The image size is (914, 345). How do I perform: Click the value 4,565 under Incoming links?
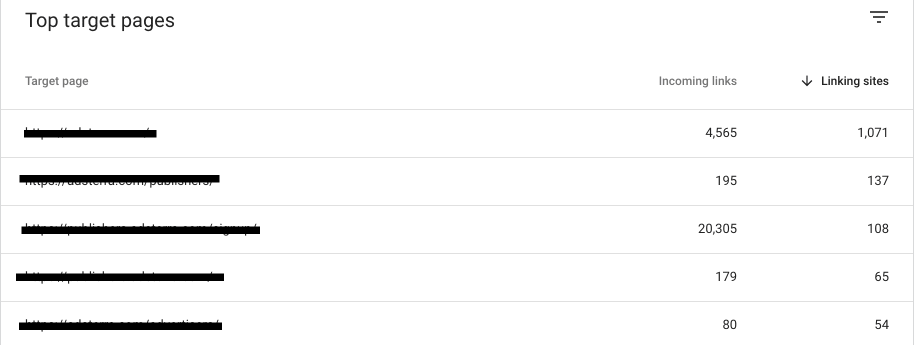[x=720, y=132]
